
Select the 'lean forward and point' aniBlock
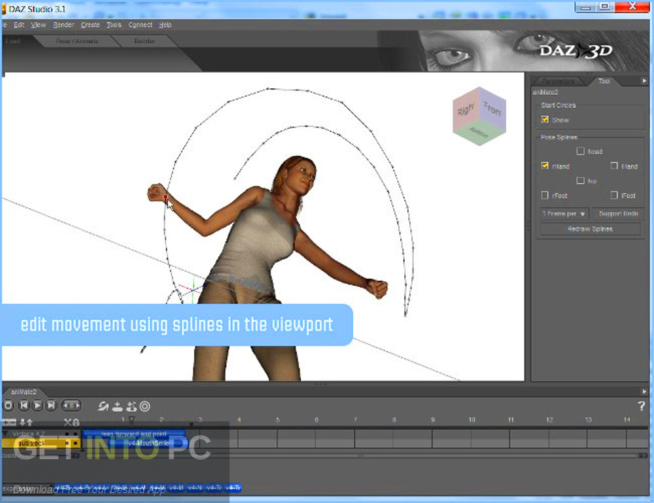tap(134, 434)
